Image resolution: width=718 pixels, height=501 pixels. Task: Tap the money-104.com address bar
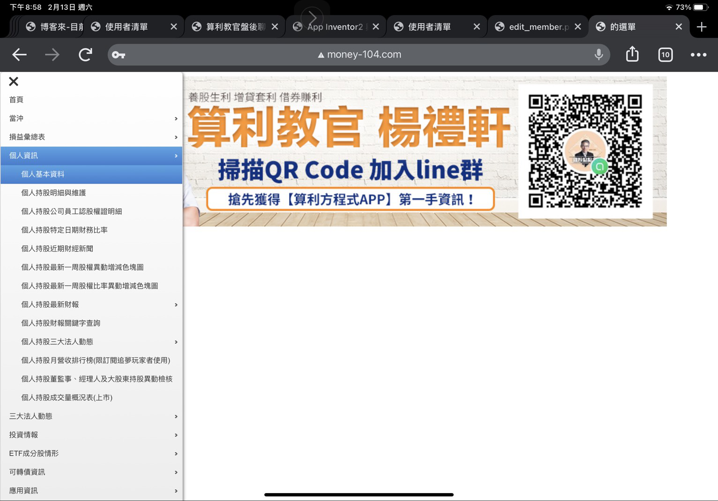coord(359,55)
